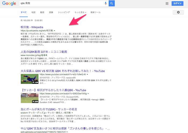This screenshot has width=188, height=133.
Task: Switch to the 地図 tab
Action: pos(33,12)
